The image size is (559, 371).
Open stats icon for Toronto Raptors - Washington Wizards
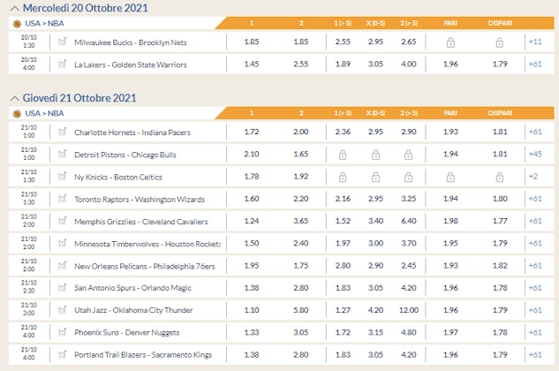point(63,199)
